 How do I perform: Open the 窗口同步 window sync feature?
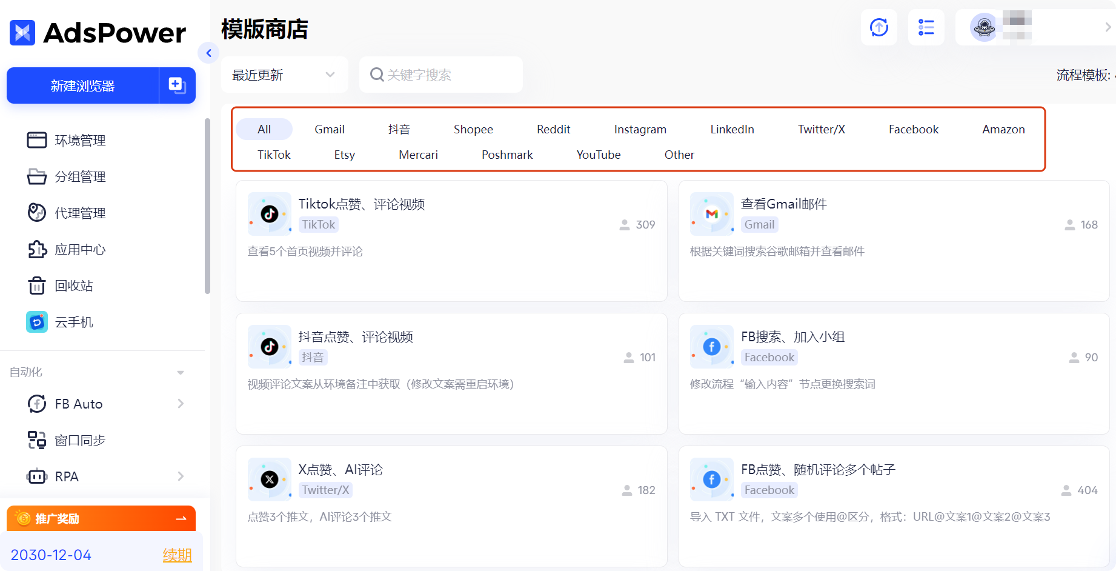point(81,439)
